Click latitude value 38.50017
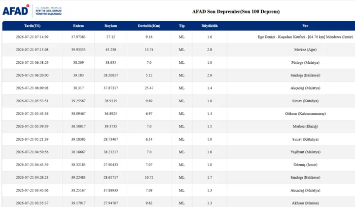The image size is (355, 207). (x=78, y=127)
